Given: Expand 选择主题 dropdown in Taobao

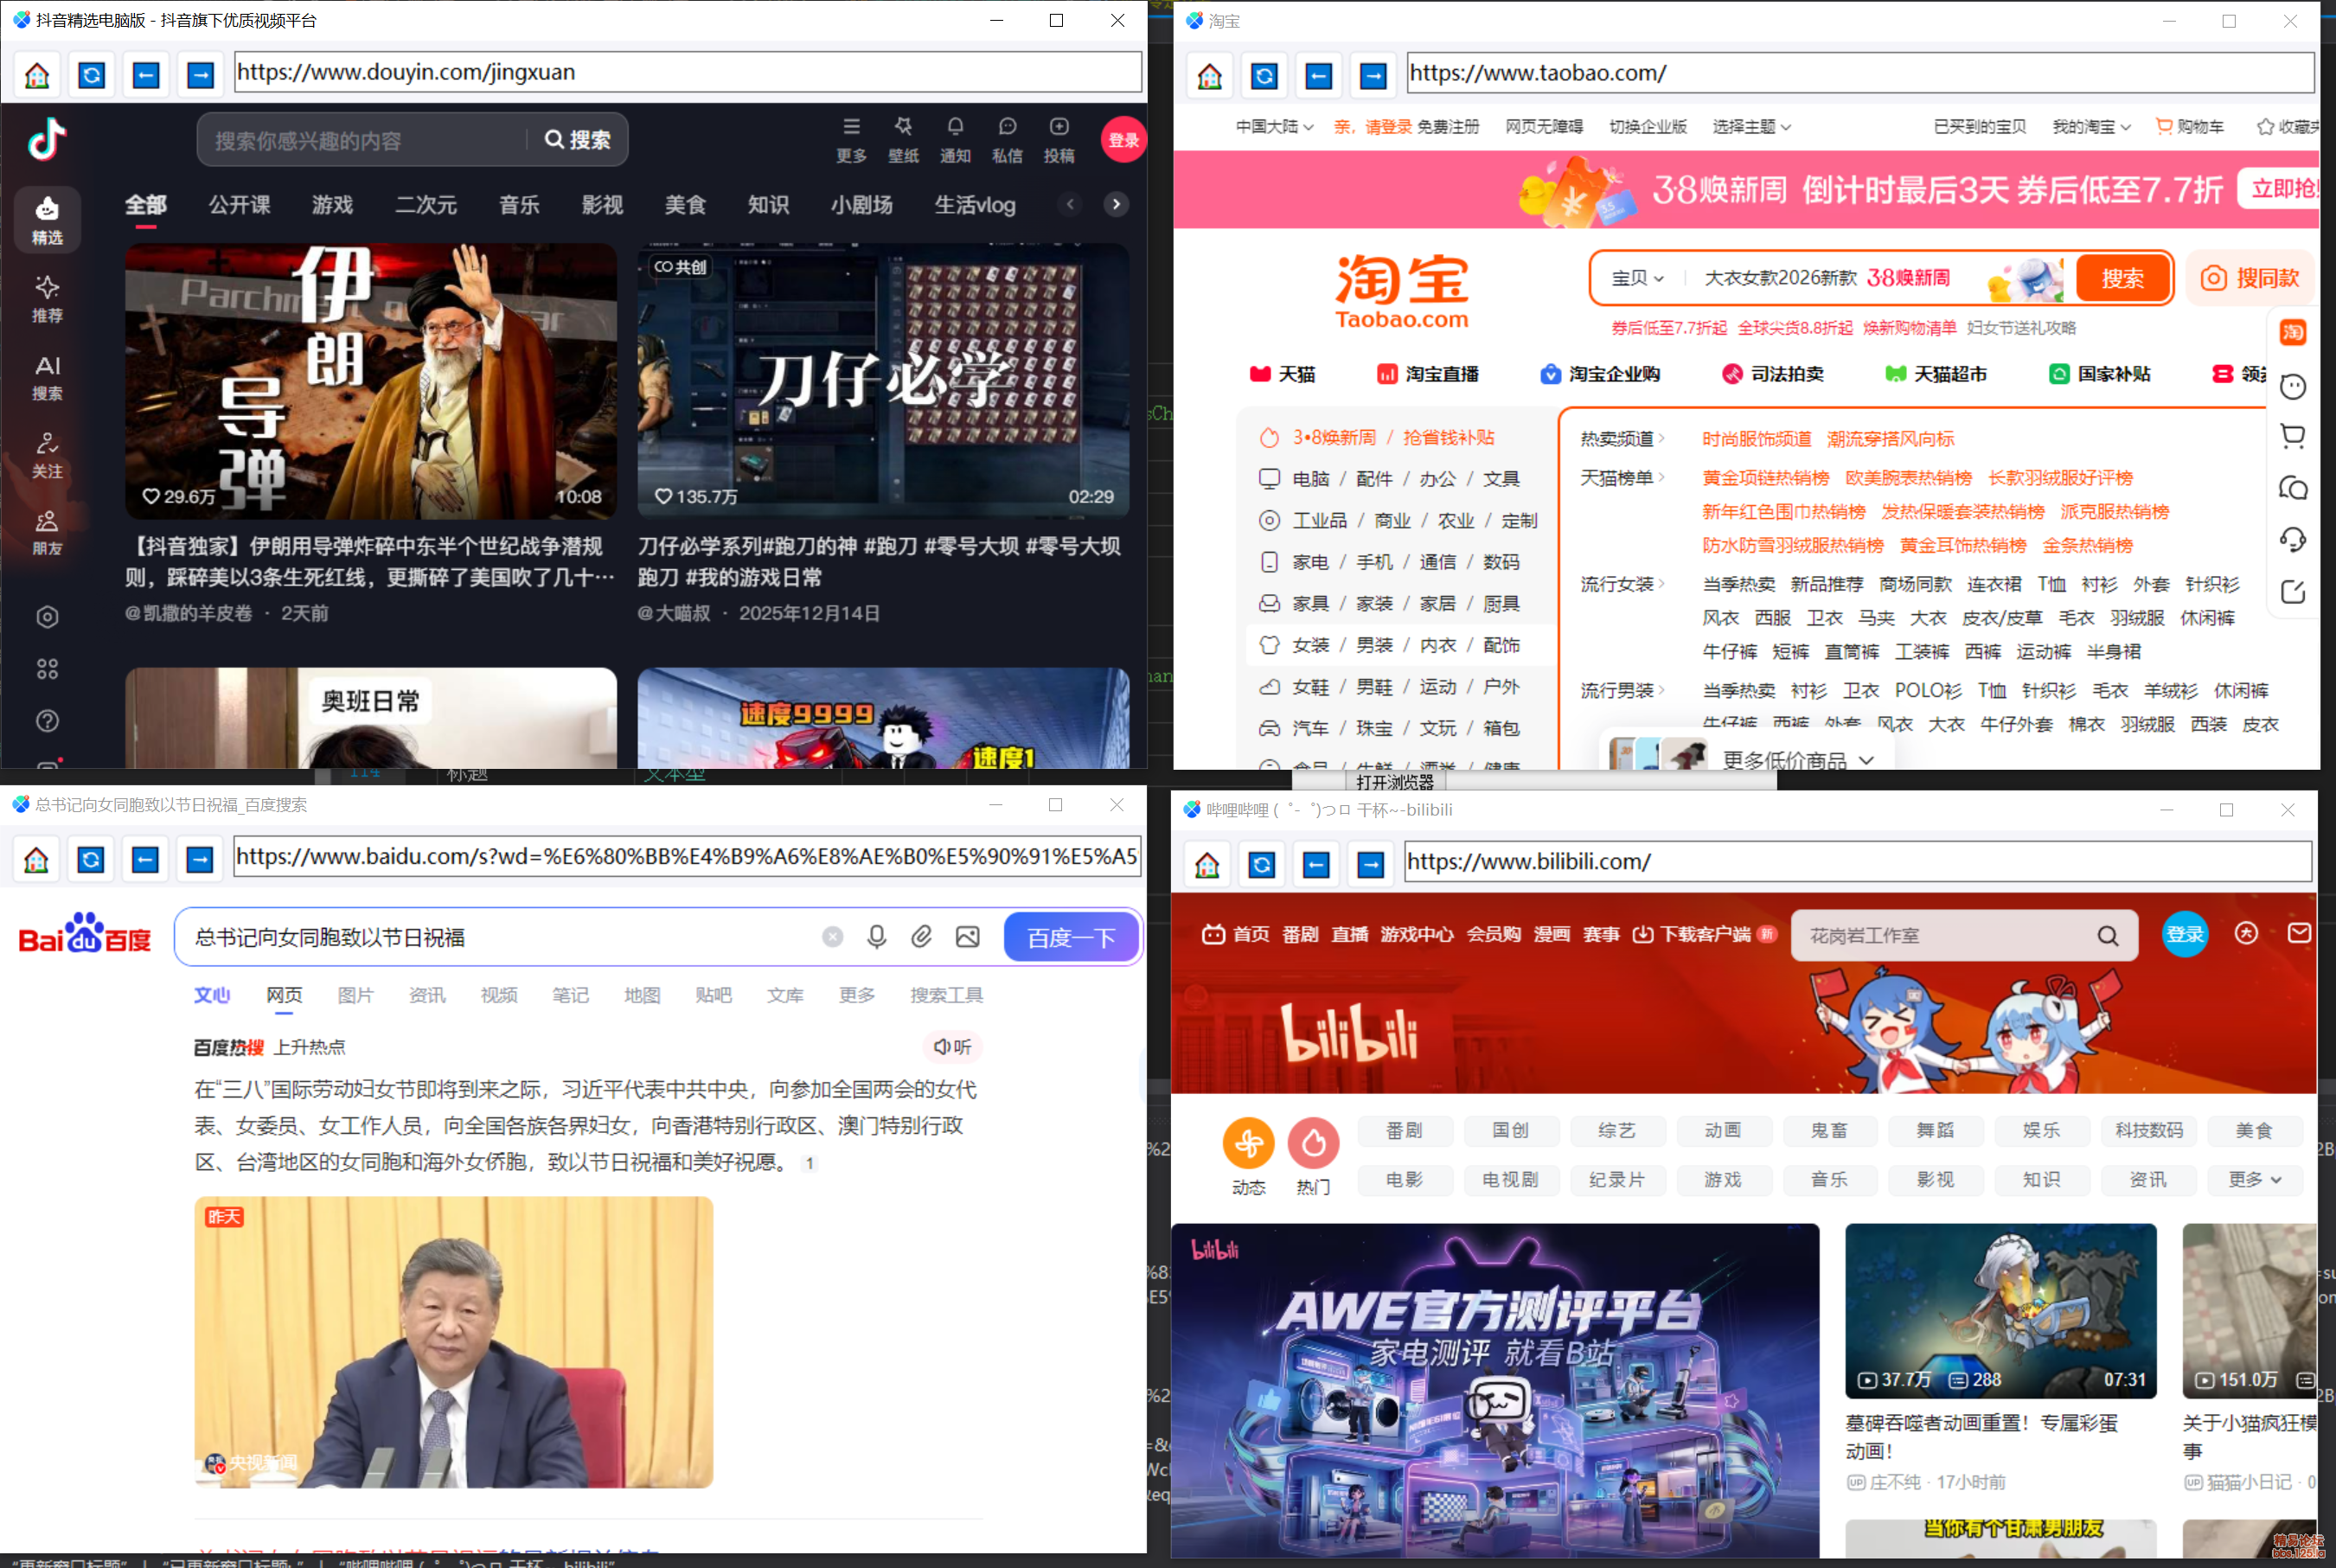Looking at the screenshot, I should click(x=1752, y=127).
